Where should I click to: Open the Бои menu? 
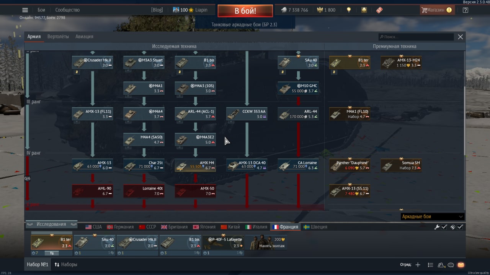41,10
